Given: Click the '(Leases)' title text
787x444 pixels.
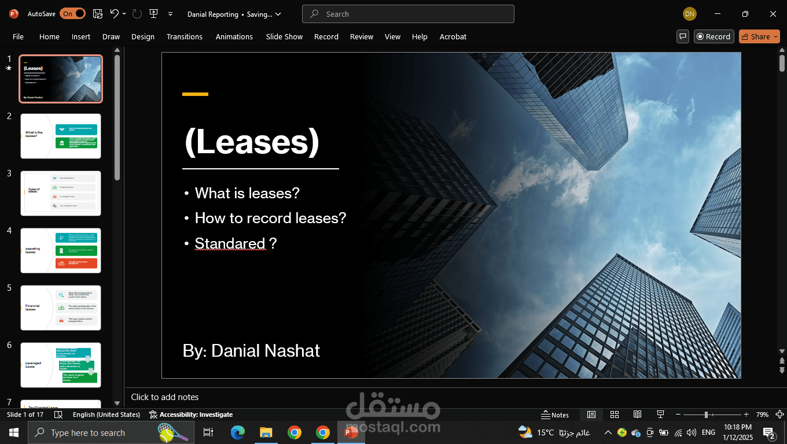Looking at the screenshot, I should tap(252, 142).
